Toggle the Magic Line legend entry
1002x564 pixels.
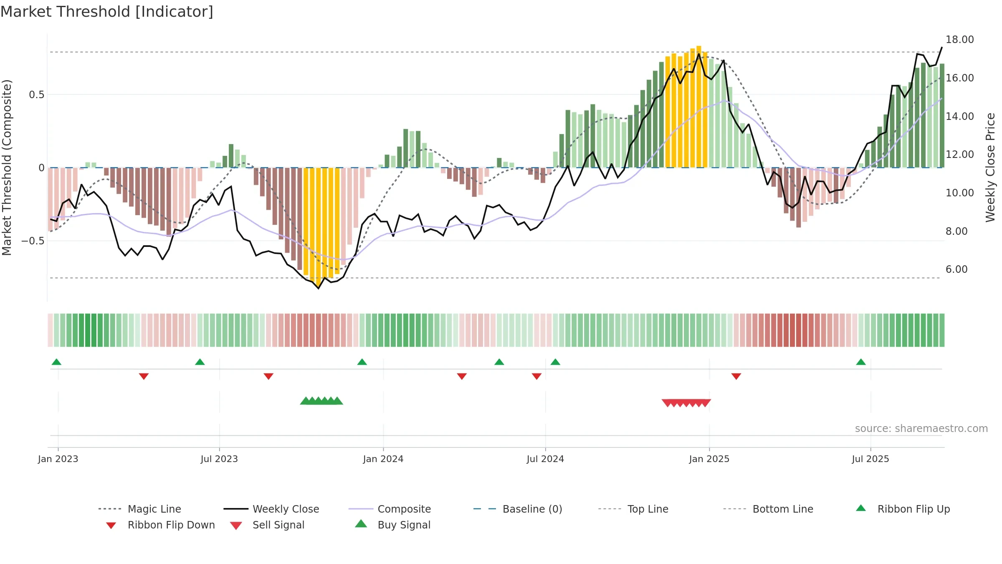click(140, 509)
